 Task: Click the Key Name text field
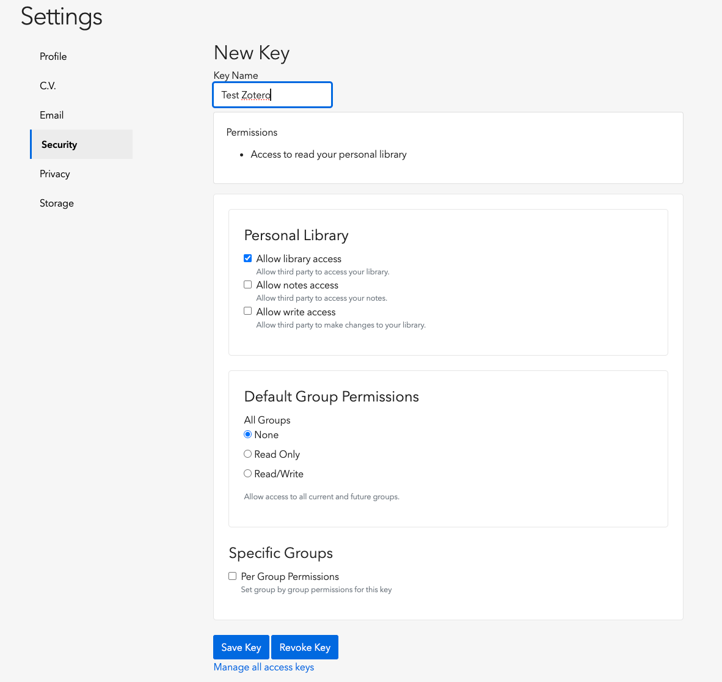pos(272,95)
